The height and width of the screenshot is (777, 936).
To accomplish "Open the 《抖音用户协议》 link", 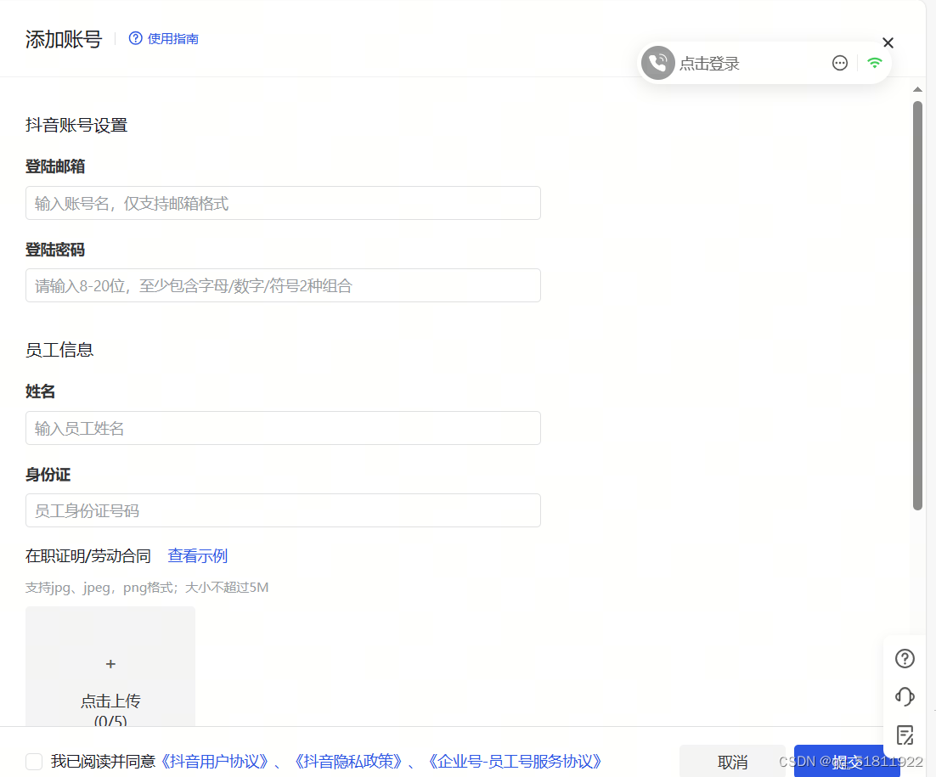I will 214,762.
